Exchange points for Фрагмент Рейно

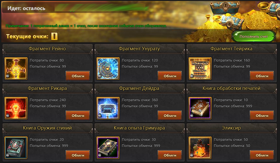[78, 76]
